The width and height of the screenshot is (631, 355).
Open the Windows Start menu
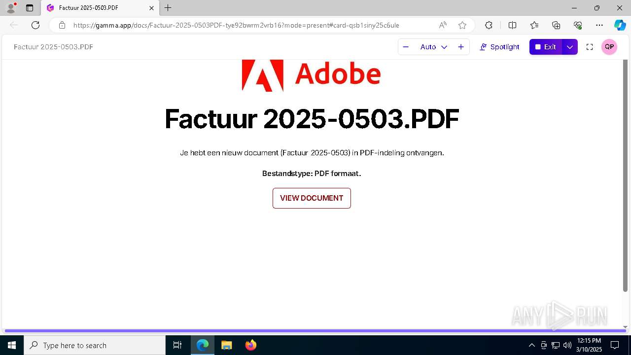[12, 345]
